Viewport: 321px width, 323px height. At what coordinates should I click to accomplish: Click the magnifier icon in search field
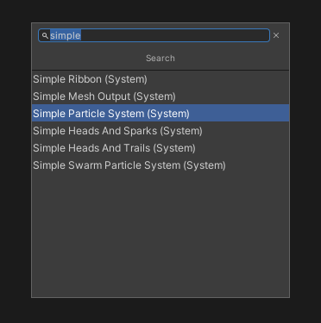pos(45,35)
